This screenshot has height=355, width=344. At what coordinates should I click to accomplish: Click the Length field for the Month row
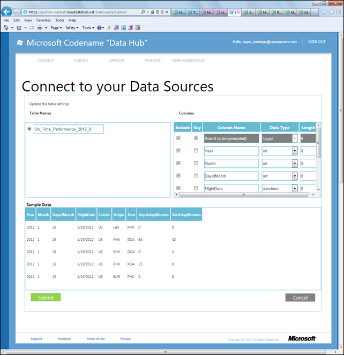[x=308, y=164]
